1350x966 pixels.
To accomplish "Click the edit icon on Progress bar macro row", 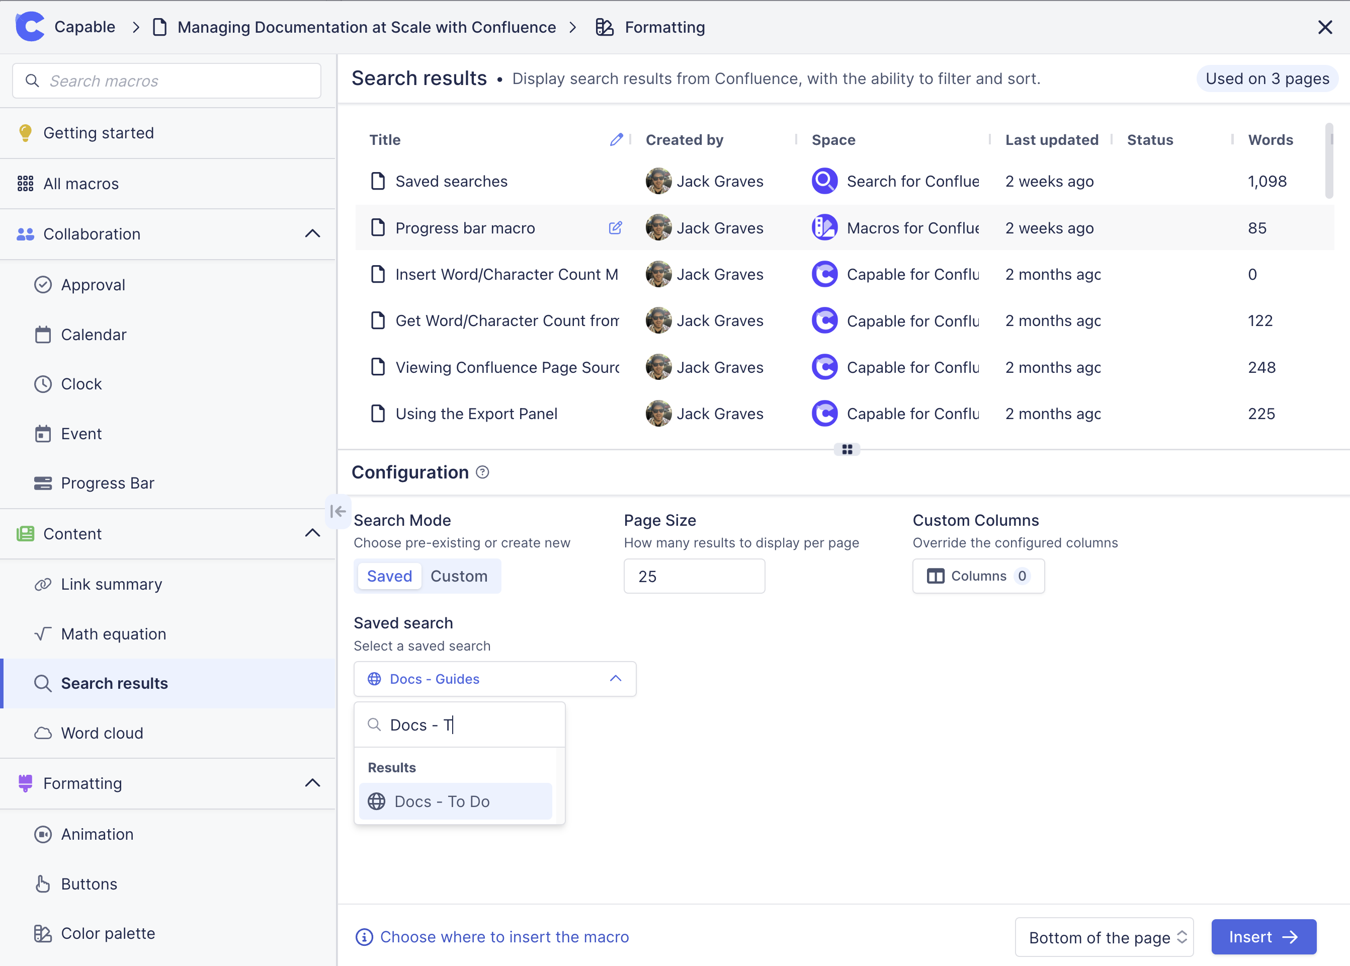I will 616,228.
